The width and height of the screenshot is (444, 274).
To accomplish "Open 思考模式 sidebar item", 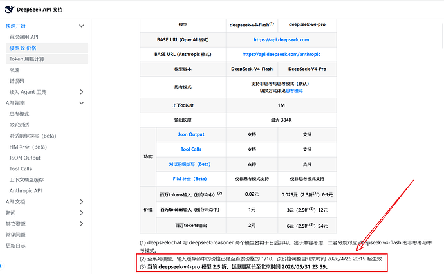I will pos(19,114).
